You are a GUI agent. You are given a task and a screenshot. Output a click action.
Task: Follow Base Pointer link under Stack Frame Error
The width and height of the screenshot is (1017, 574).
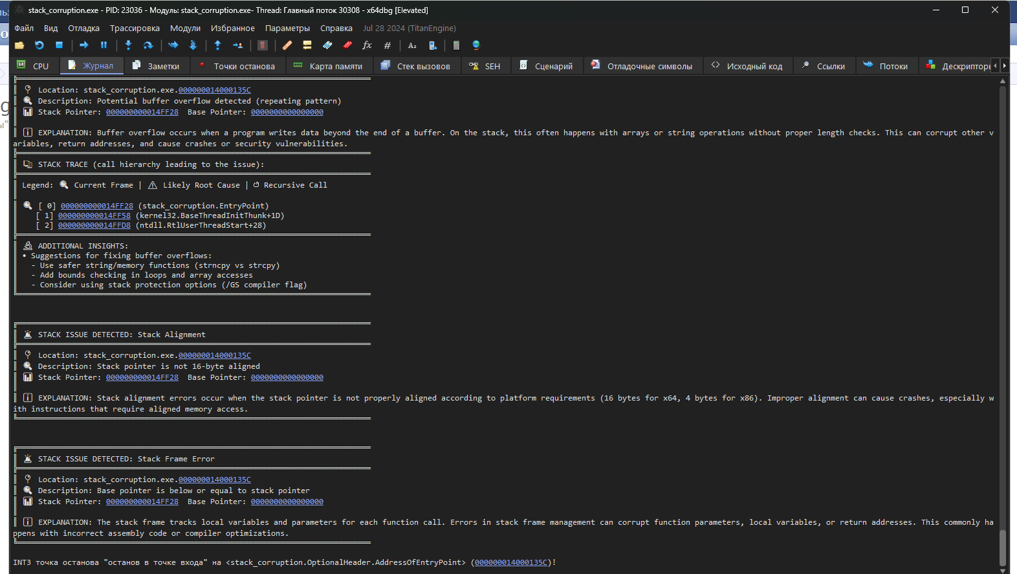coord(287,502)
